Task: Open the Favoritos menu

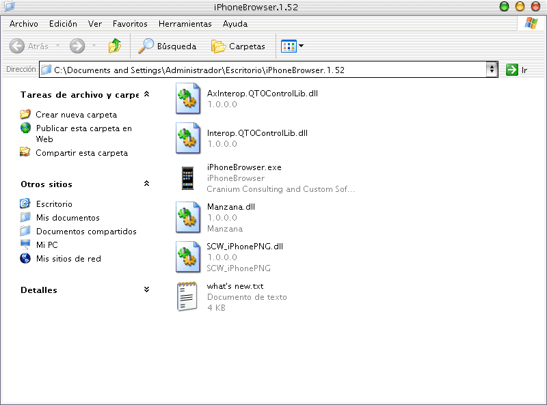Action: tap(130, 24)
